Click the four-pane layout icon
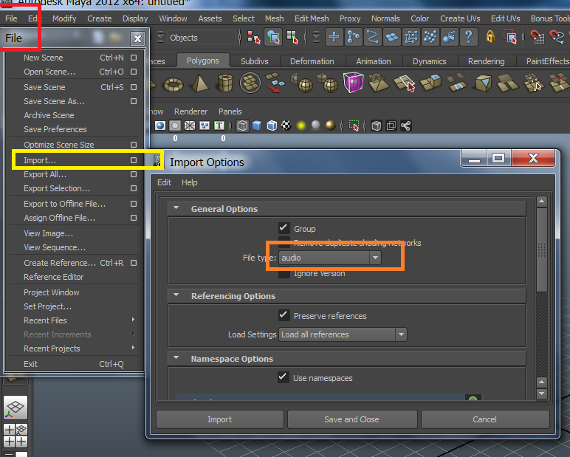The image size is (570, 457). [x=16, y=435]
